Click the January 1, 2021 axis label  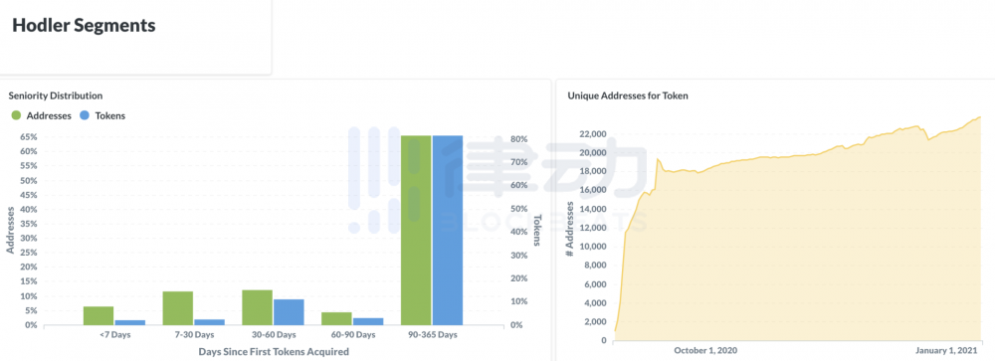tap(946, 350)
